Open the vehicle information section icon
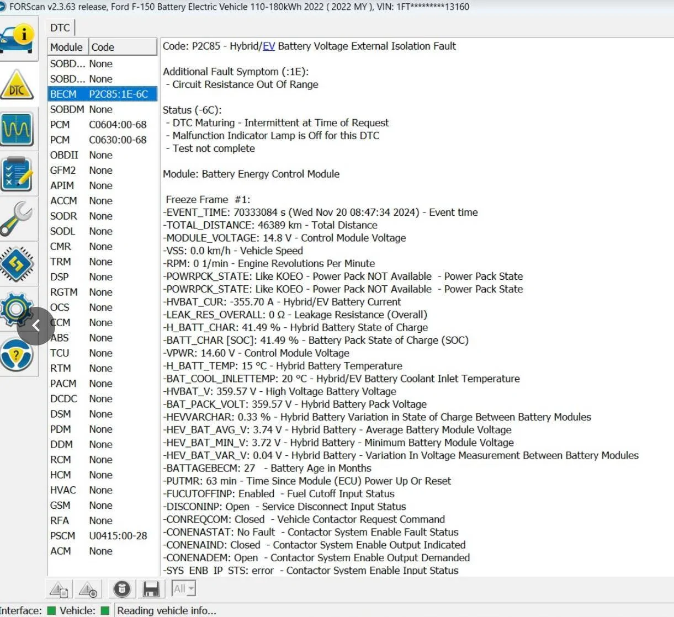 pos(17,38)
